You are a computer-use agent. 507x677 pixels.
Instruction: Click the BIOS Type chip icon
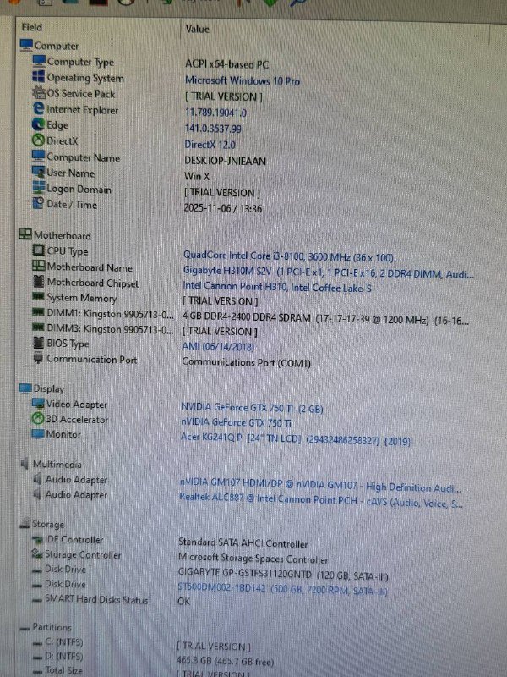tap(38, 343)
